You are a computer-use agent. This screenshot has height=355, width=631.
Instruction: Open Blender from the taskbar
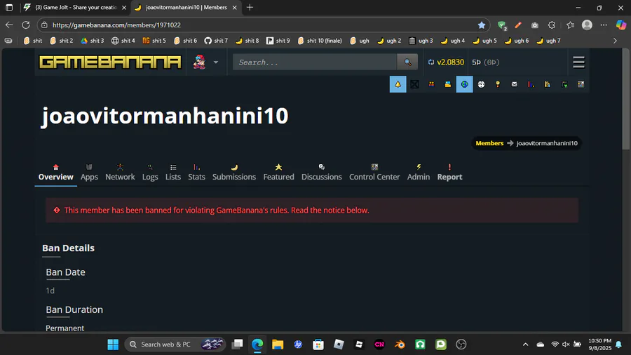click(400, 344)
